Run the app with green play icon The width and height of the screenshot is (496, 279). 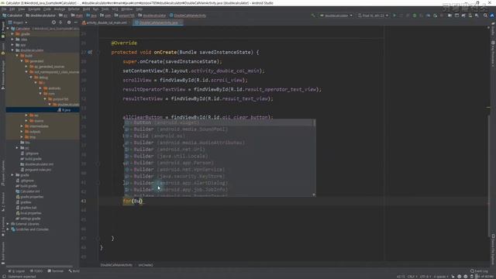coord(394,15)
